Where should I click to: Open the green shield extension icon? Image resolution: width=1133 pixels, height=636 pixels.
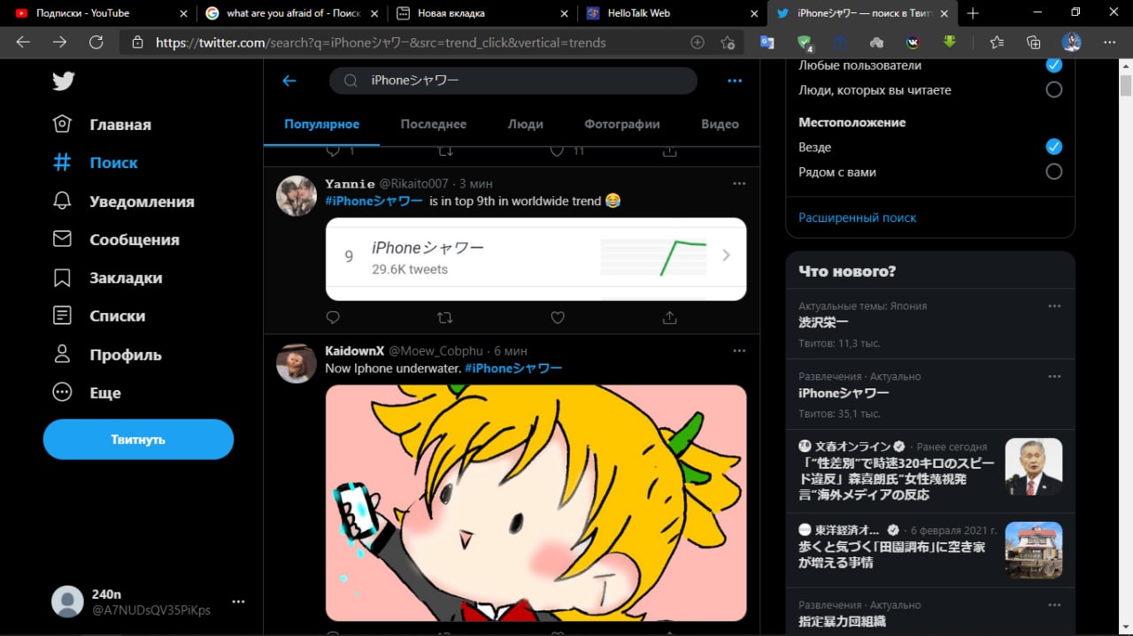coord(805,42)
